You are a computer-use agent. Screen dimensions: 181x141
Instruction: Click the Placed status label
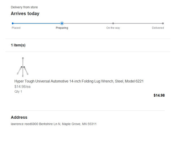pos(16,28)
